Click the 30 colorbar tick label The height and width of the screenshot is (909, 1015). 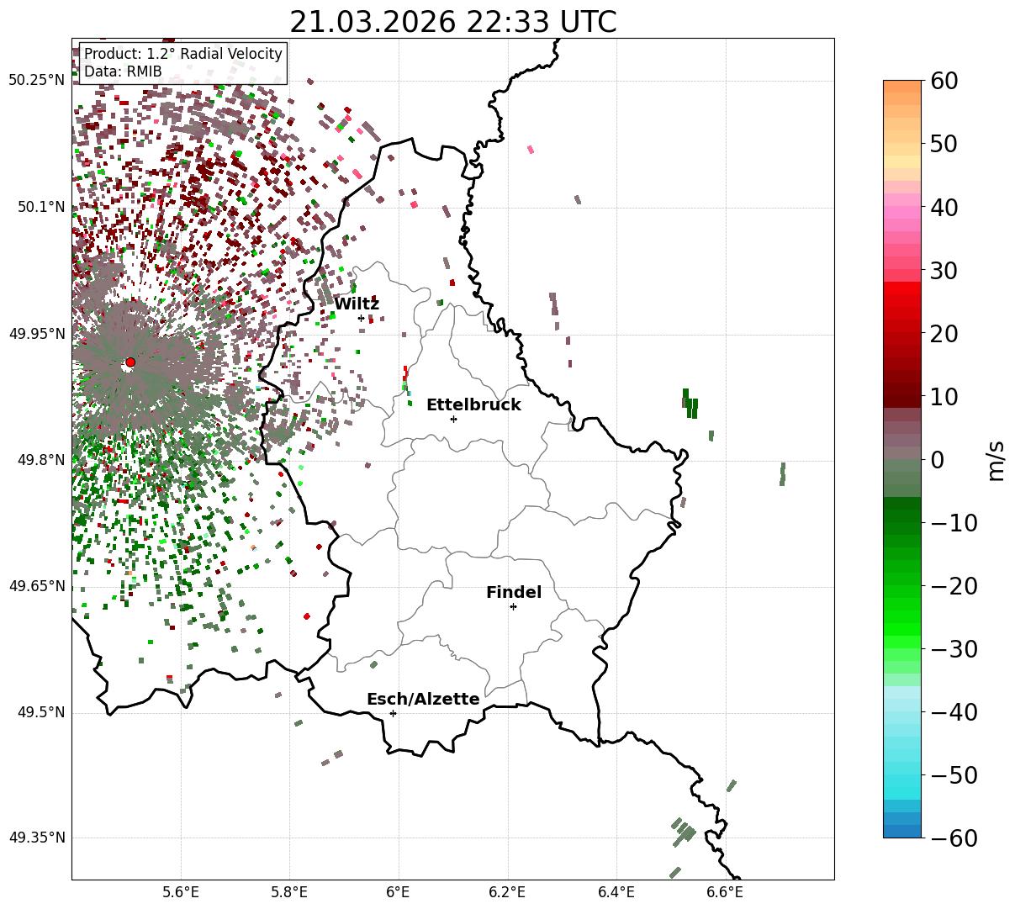(x=945, y=271)
